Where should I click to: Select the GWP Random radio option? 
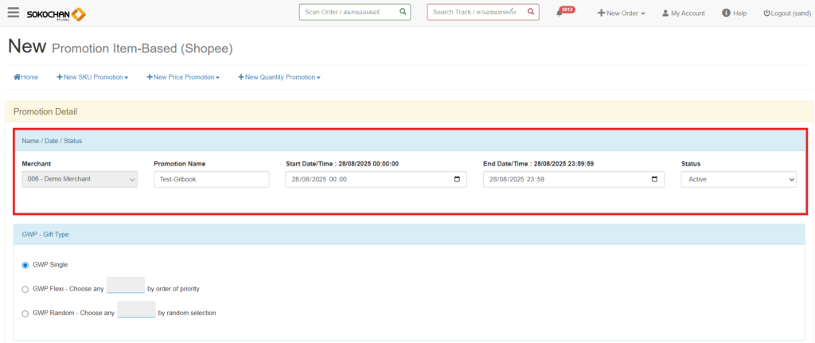coord(25,313)
